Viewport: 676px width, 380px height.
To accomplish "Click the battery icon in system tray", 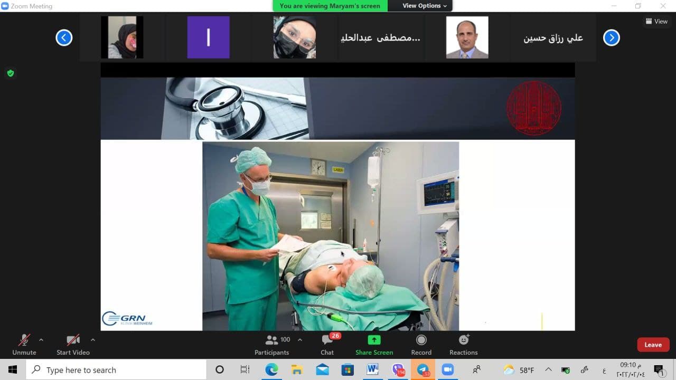I will [566, 370].
